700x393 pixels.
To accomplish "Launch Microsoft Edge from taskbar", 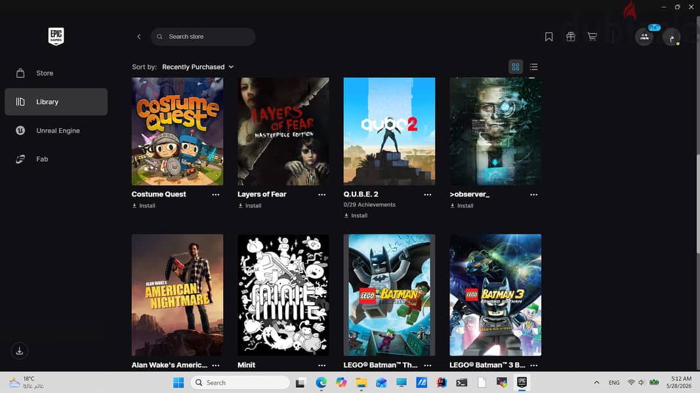I will (321, 383).
